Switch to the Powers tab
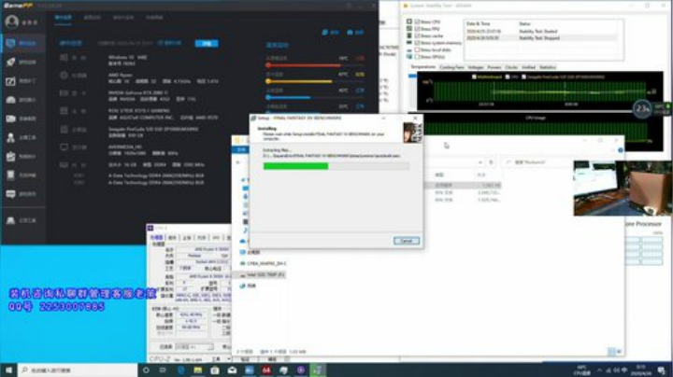 (494, 67)
